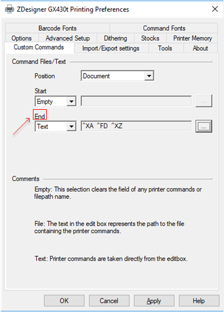The height and width of the screenshot is (312, 224).
Task: Go to the Advanced Setup tab
Action: (x=67, y=38)
